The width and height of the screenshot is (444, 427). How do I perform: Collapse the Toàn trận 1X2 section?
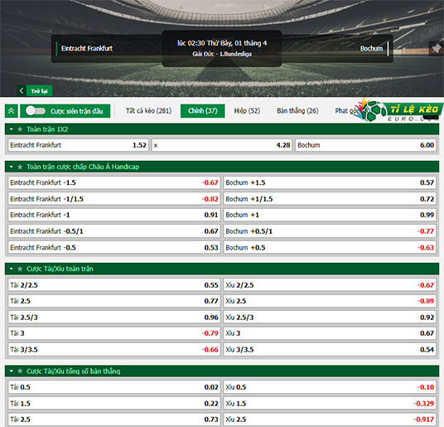[x=12, y=129]
